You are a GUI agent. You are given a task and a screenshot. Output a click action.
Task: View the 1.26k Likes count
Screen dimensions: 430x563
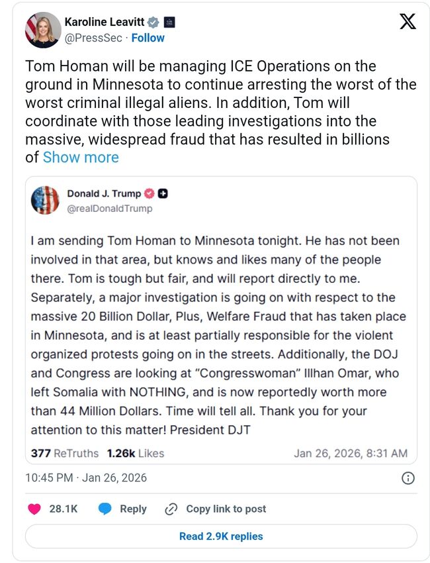click(x=135, y=454)
